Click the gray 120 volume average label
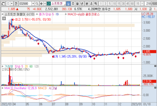This screenshot has width=157, height=106. click(x=37, y=67)
